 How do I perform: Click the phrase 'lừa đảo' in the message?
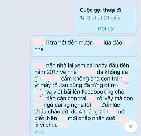113,43
